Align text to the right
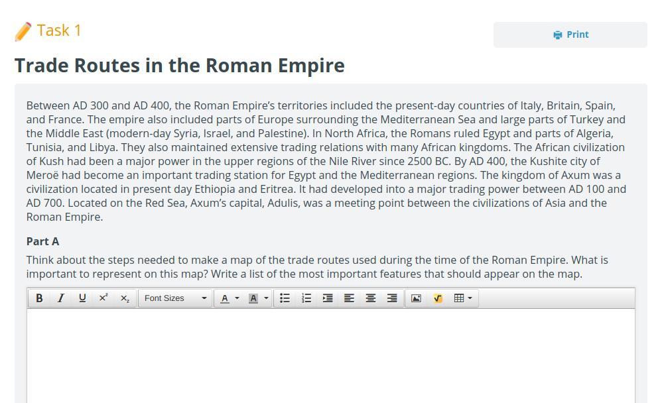 click(x=392, y=298)
